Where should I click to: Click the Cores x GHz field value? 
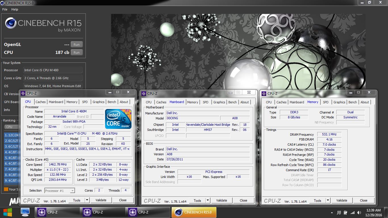(x=53, y=78)
